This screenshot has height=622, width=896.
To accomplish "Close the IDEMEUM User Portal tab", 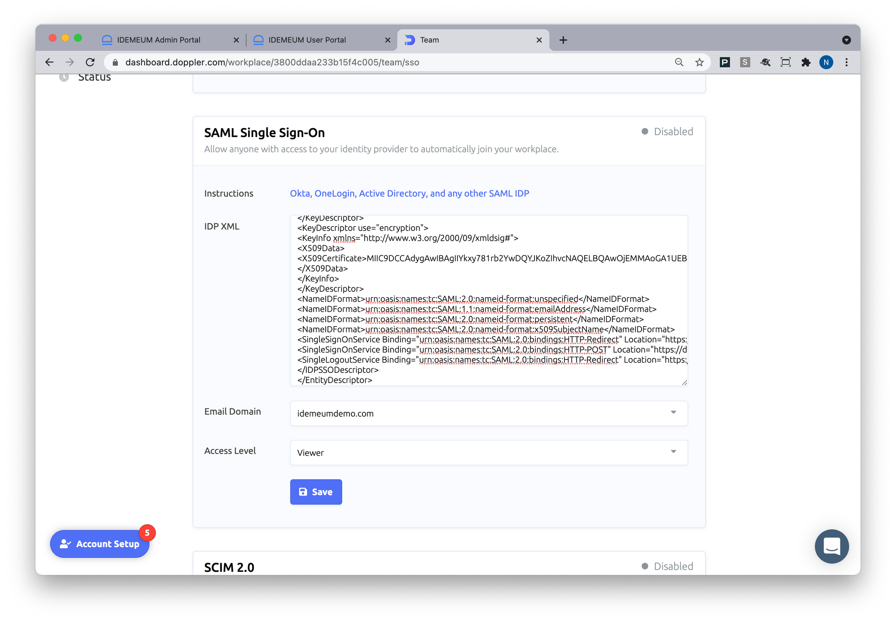I will [x=388, y=40].
